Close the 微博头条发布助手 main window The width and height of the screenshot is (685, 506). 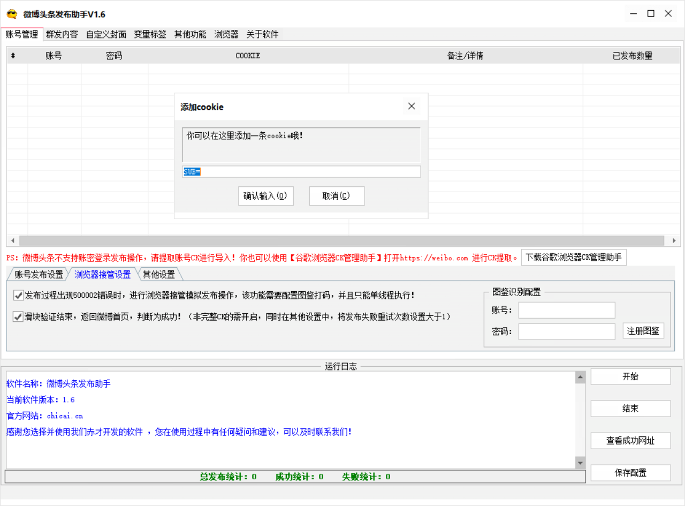point(668,14)
